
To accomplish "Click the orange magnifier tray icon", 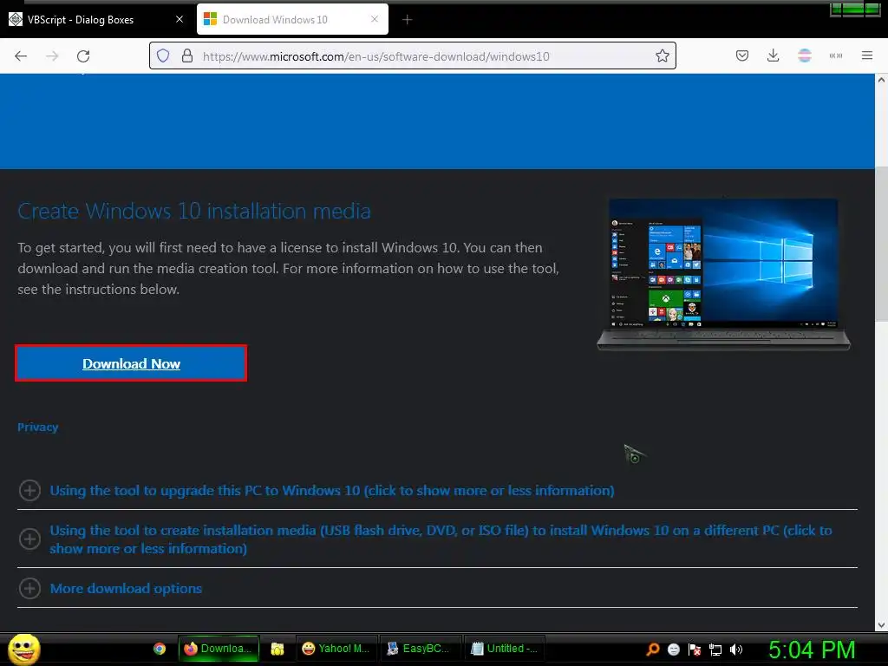I will [x=653, y=650].
